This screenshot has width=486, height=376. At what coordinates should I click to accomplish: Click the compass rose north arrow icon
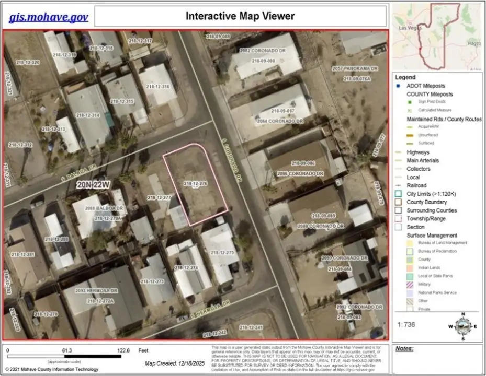point(461,324)
